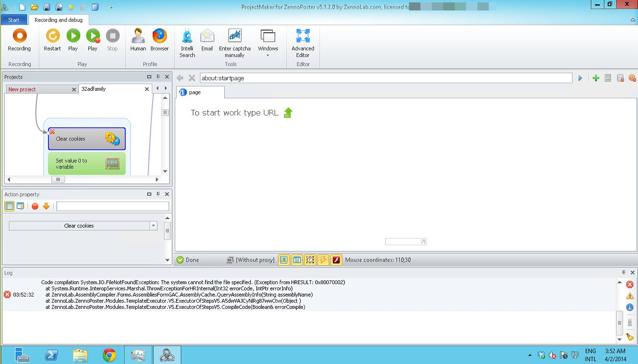This screenshot has height=364, width=638.
Task: Close the Projects panel
Action: (x=167, y=77)
